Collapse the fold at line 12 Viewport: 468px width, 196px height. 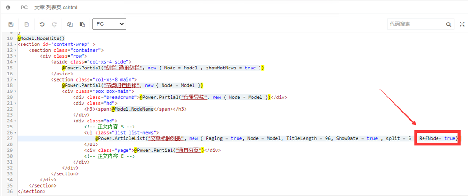15,50
